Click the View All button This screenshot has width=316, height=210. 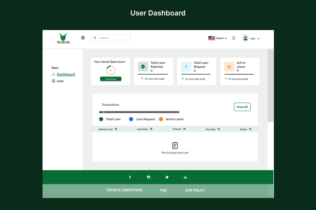(x=242, y=107)
